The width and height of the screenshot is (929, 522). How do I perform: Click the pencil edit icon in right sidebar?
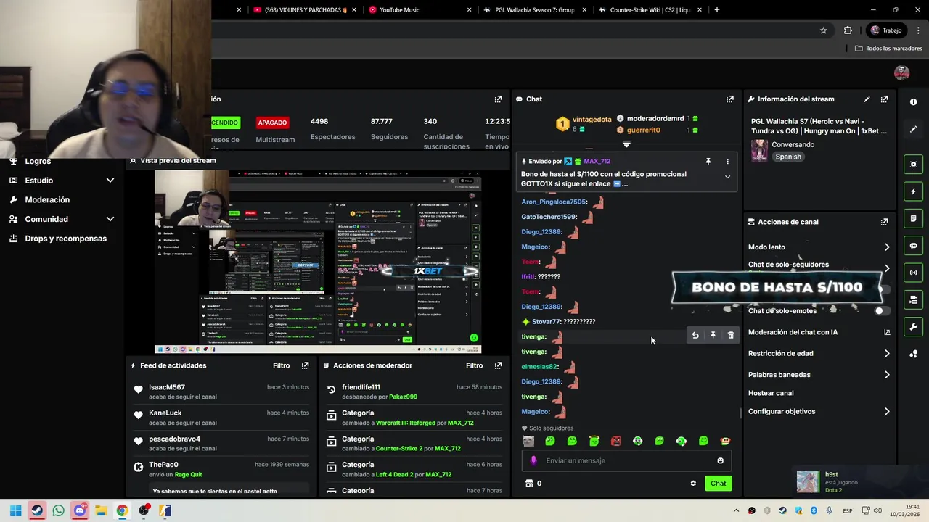coord(913,129)
